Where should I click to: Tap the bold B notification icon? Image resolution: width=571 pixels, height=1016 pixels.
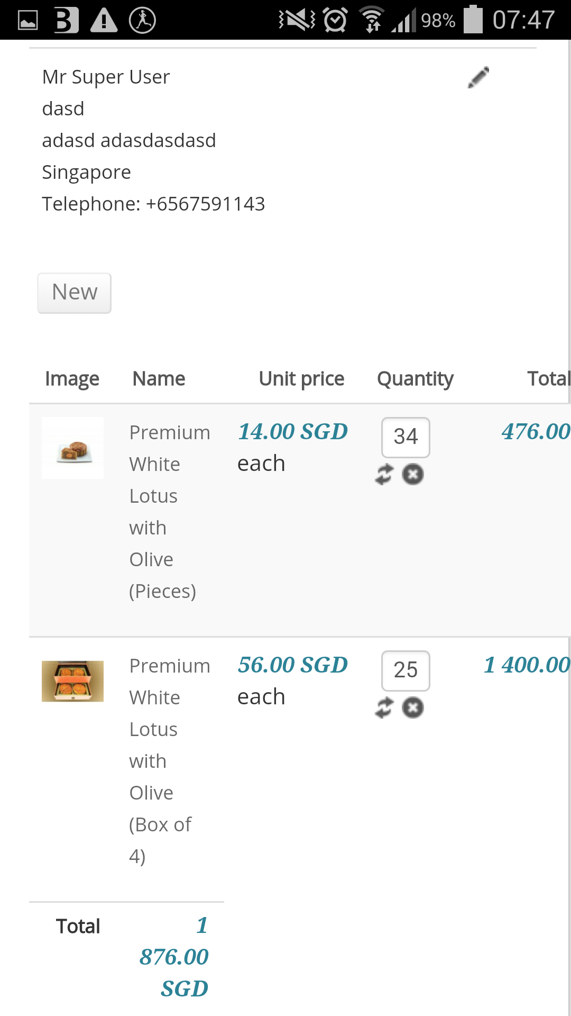click(66, 20)
